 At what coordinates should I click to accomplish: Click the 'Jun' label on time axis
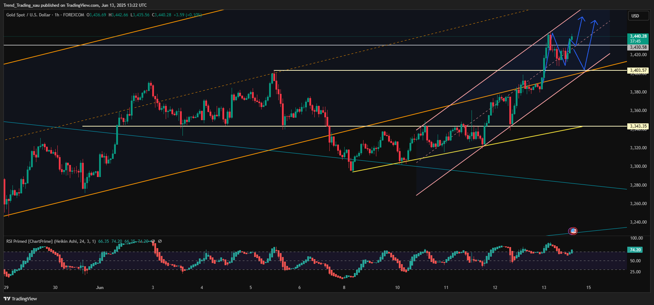[x=100, y=288]
